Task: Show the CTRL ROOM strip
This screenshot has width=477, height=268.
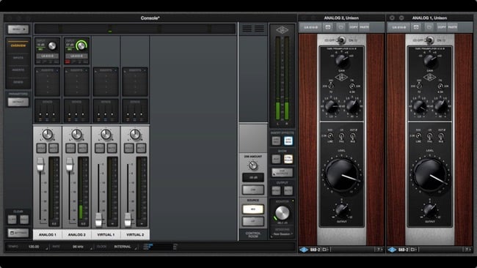Action: point(288,159)
